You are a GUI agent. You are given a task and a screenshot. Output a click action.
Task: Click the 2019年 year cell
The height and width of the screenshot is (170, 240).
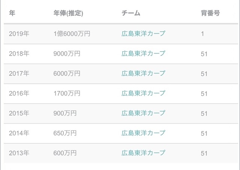19,33
